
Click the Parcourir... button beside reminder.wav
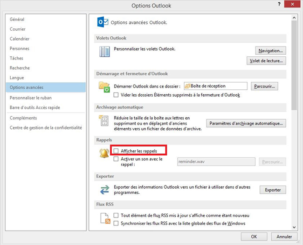click(x=273, y=162)
